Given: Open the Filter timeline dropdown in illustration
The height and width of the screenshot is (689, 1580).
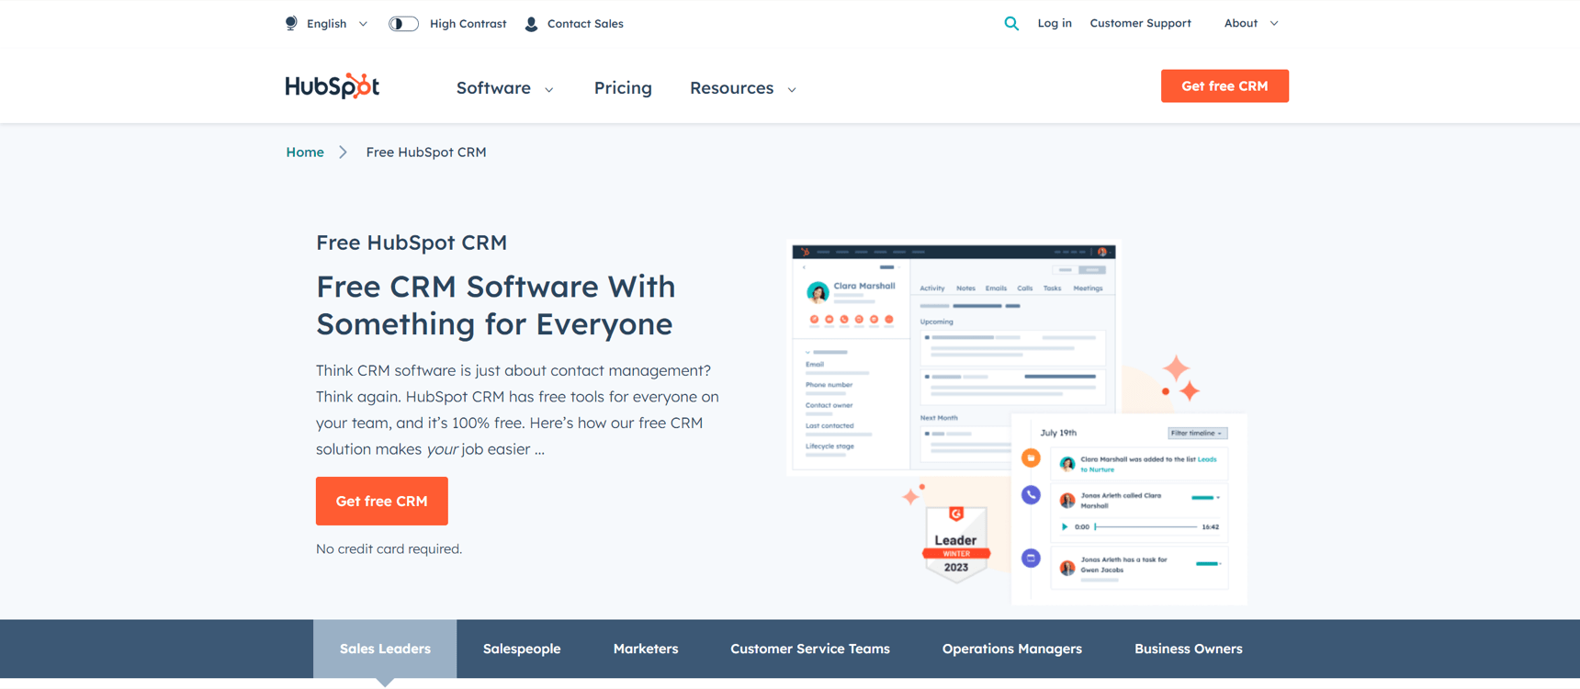Looking at the screenshot, I should coord(1197,433).
